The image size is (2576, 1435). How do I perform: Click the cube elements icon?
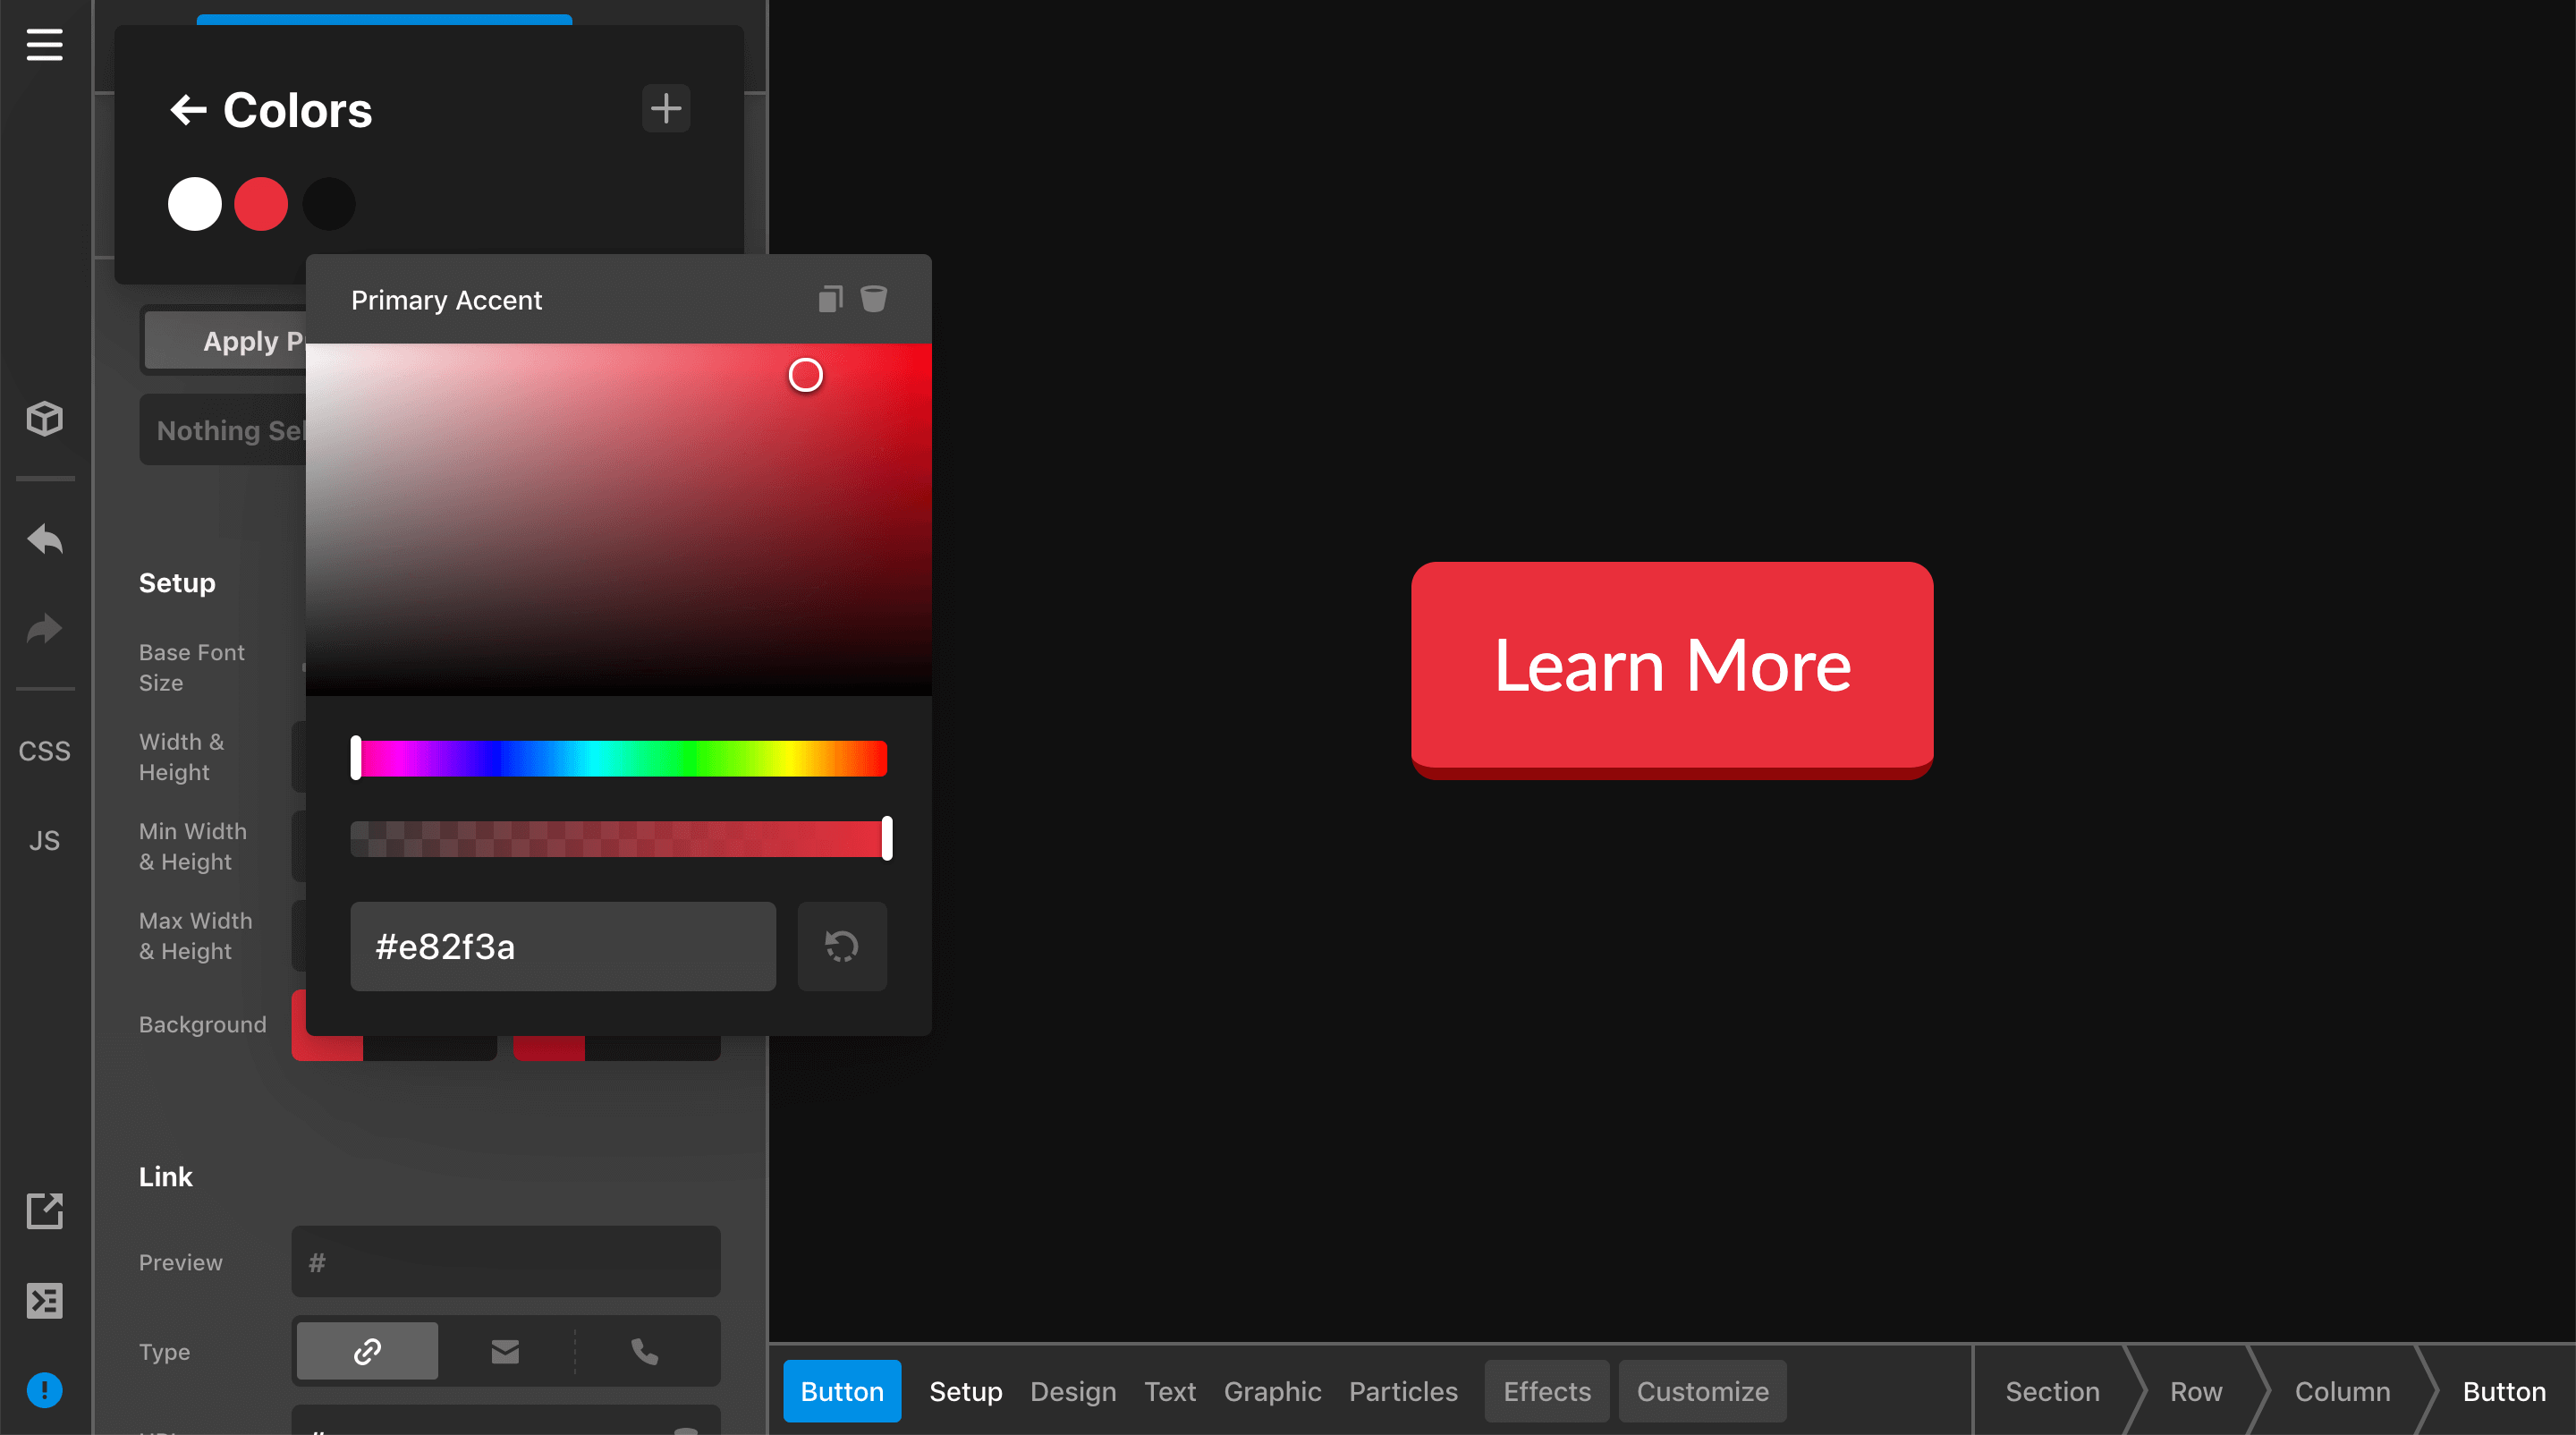[44, 418]
